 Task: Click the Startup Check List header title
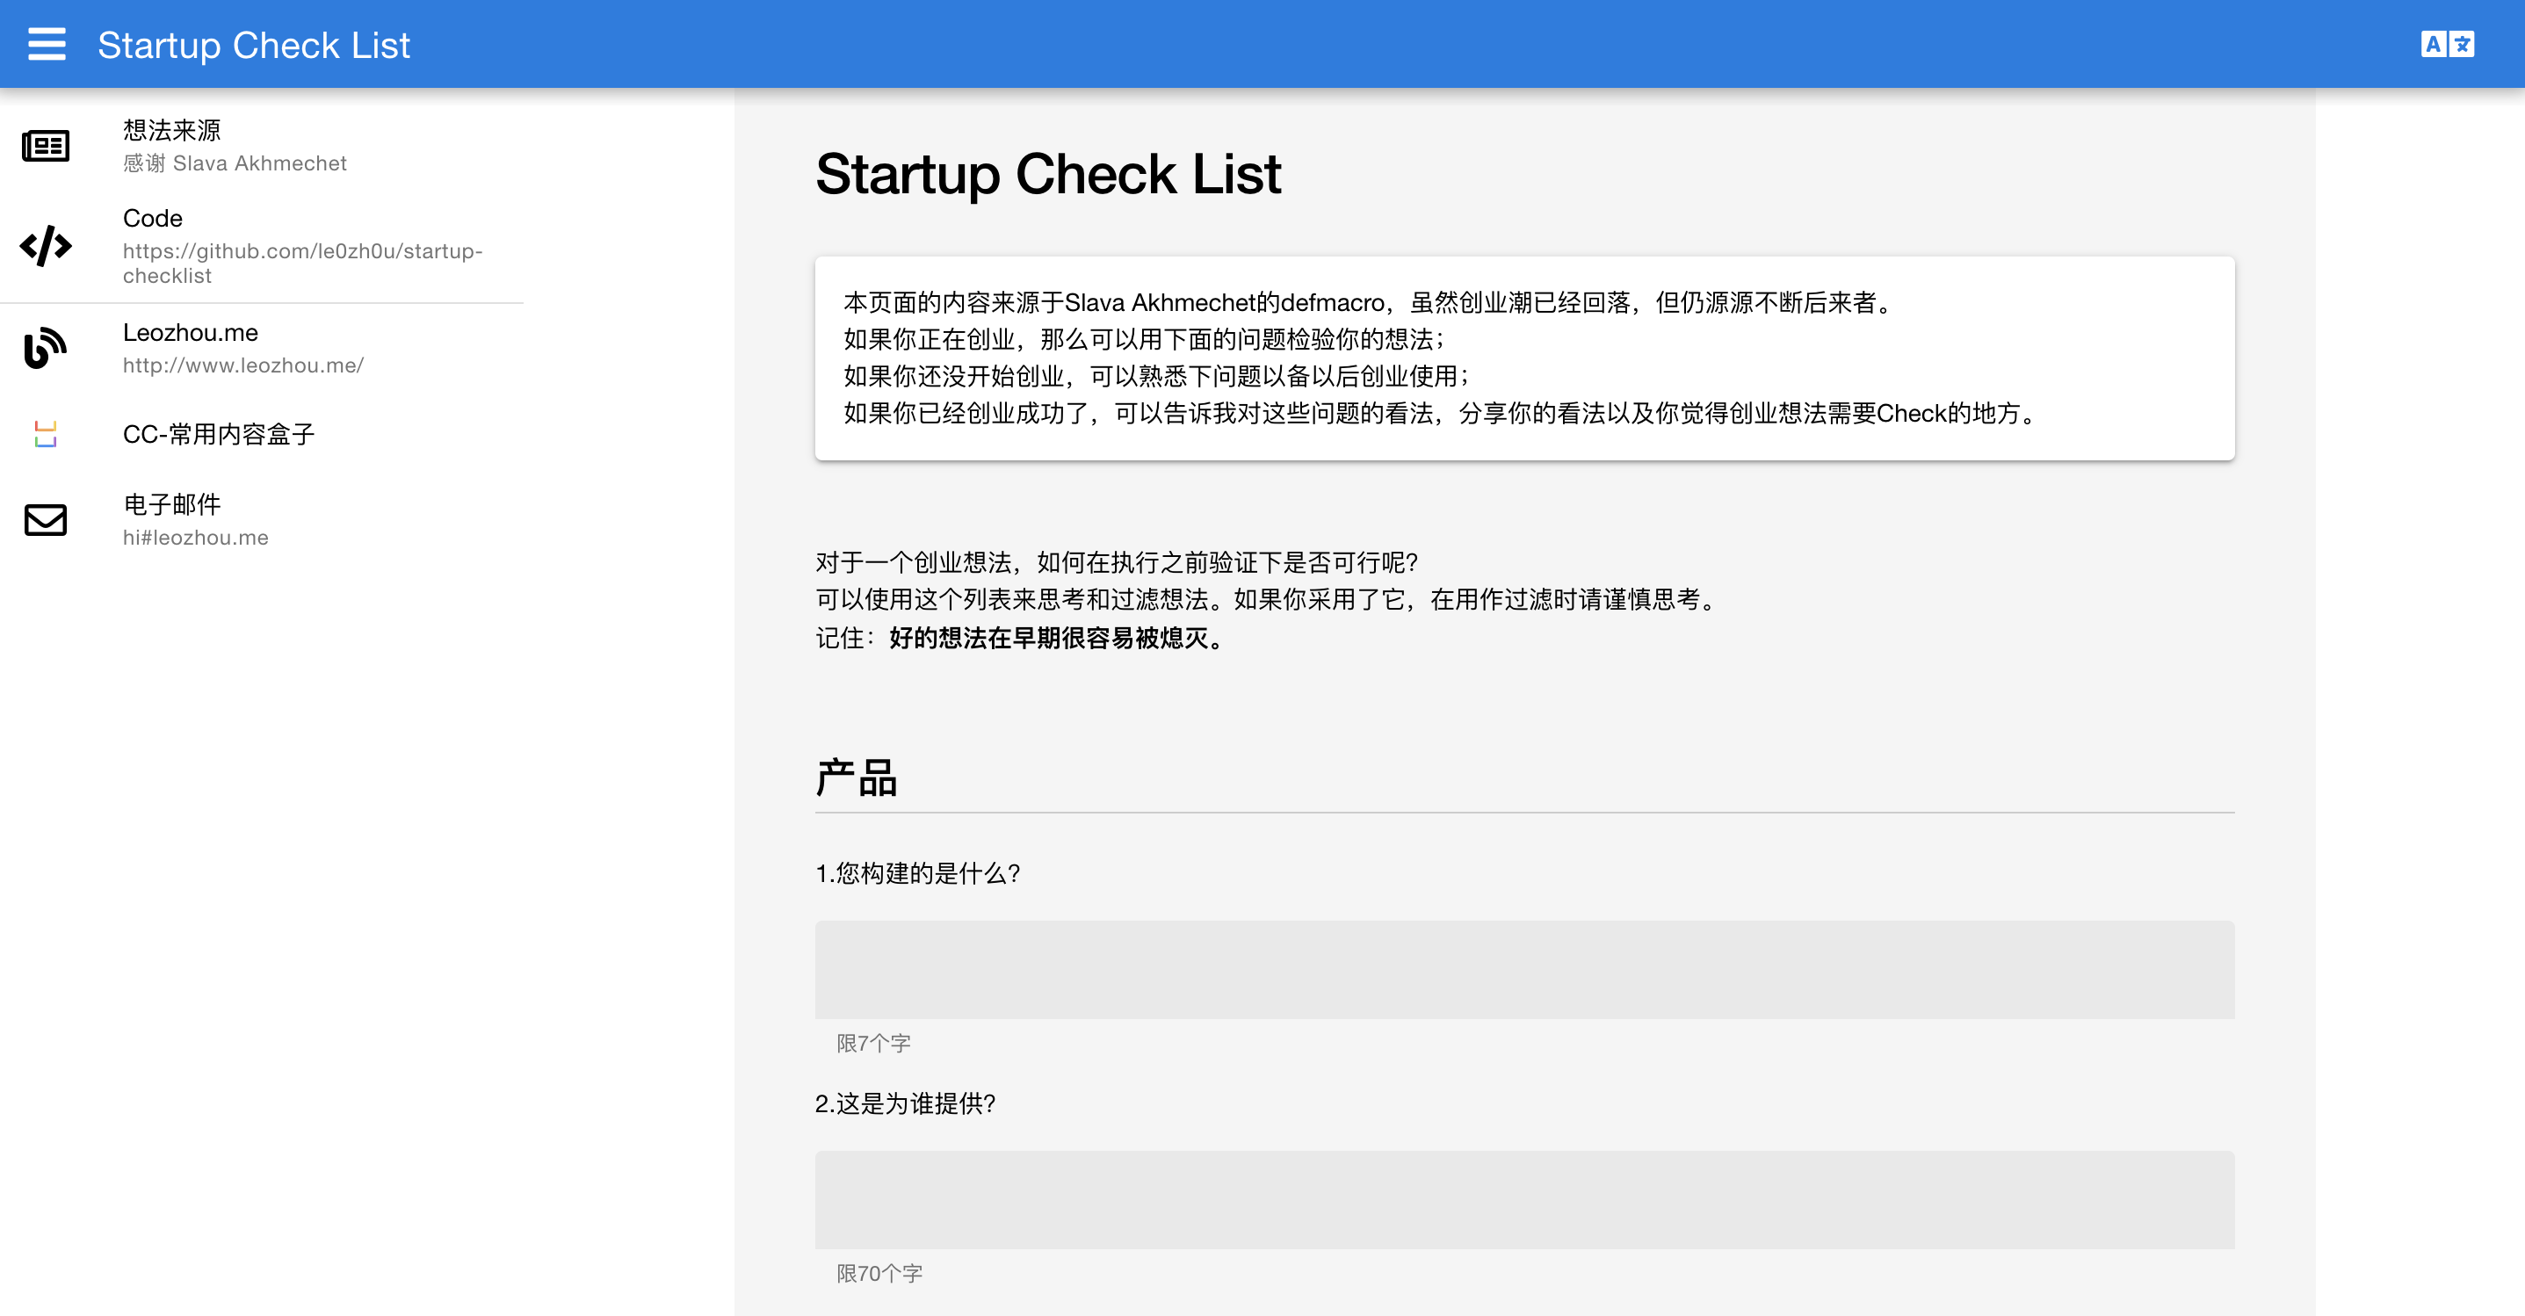click(x=254, y=45)
